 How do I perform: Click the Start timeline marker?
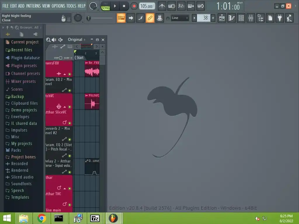79,57
